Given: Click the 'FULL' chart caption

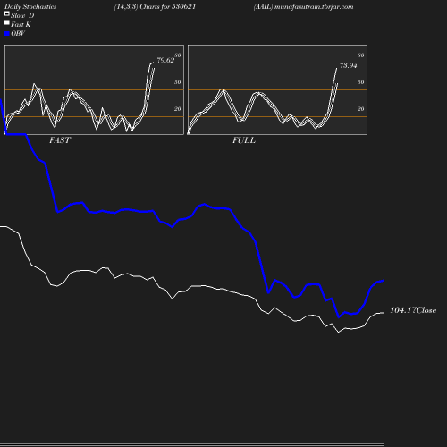Looking at the screenshot, I should [244, 140].
